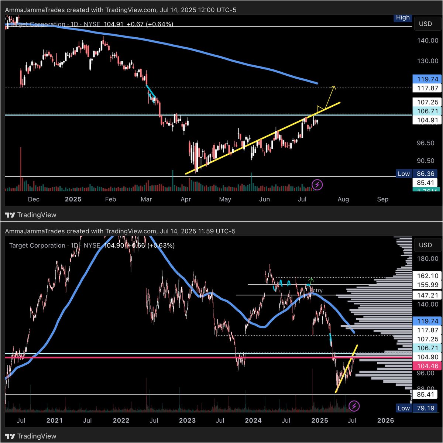Viewport: 443px width, 443px height.
Task: Click the purple lightning icon in bottom chart
Action: click(354, 406)
